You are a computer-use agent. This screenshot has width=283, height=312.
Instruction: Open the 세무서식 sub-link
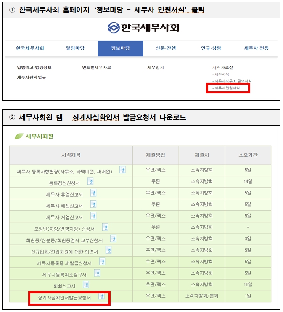point(221,74)
